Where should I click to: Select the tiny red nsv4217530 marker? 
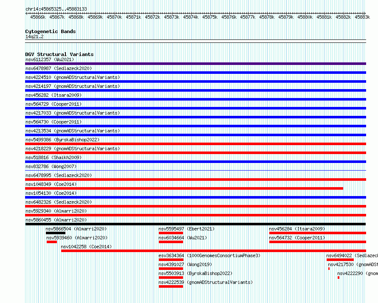[x=329, y=269]
